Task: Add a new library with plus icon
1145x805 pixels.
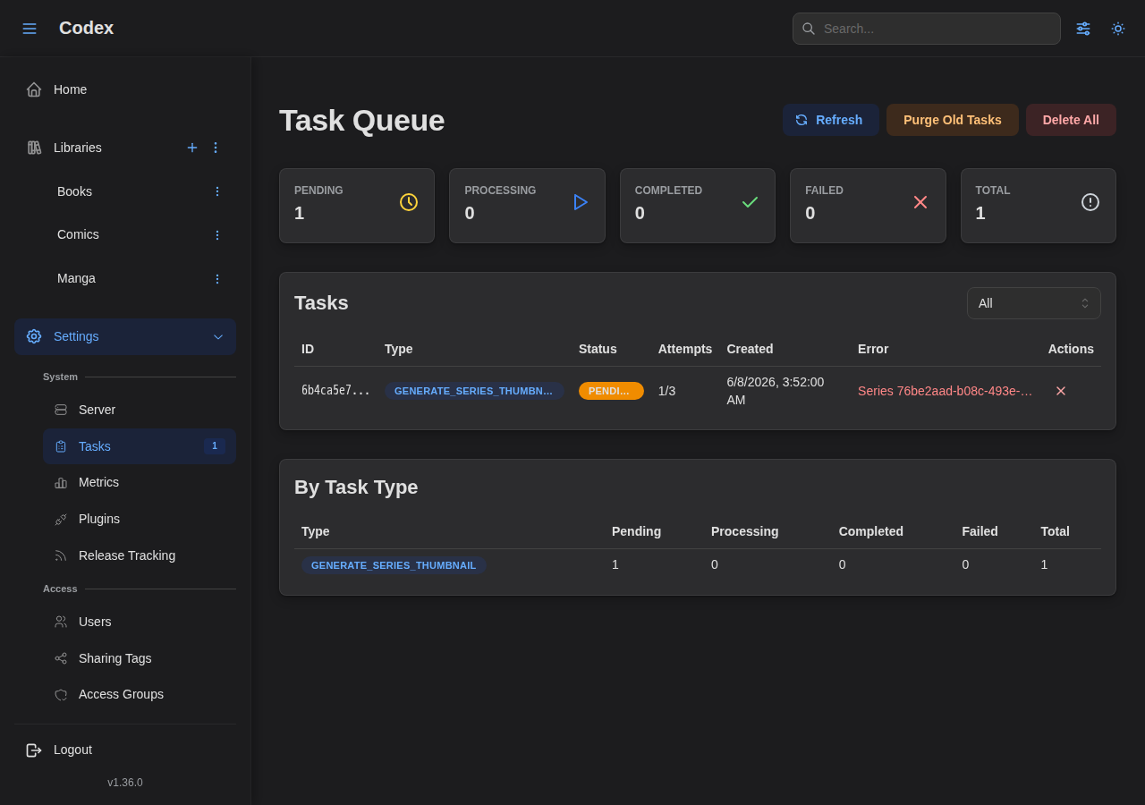Action: click(x=192, y=148)
